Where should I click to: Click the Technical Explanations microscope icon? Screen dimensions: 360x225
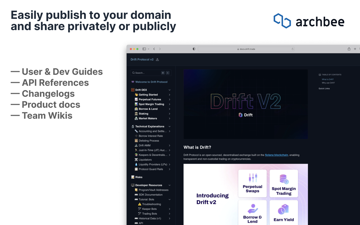[133, 127]
